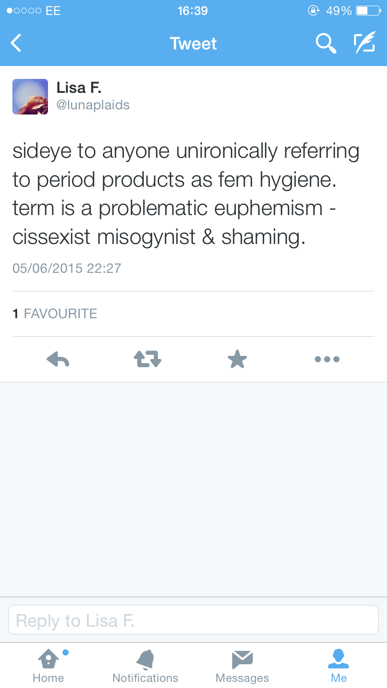Viewport: 387px width, 688px height.
Task: Open the Notifications tab
Action: (145, 665)
